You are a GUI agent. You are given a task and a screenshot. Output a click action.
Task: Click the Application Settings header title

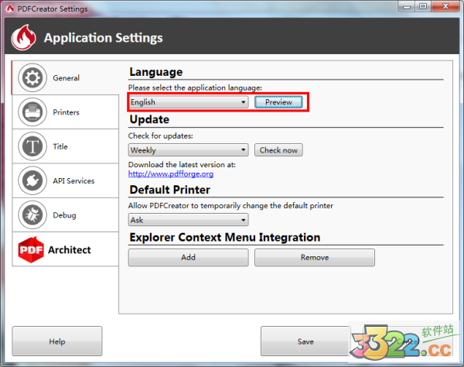(x=104, y=38)
